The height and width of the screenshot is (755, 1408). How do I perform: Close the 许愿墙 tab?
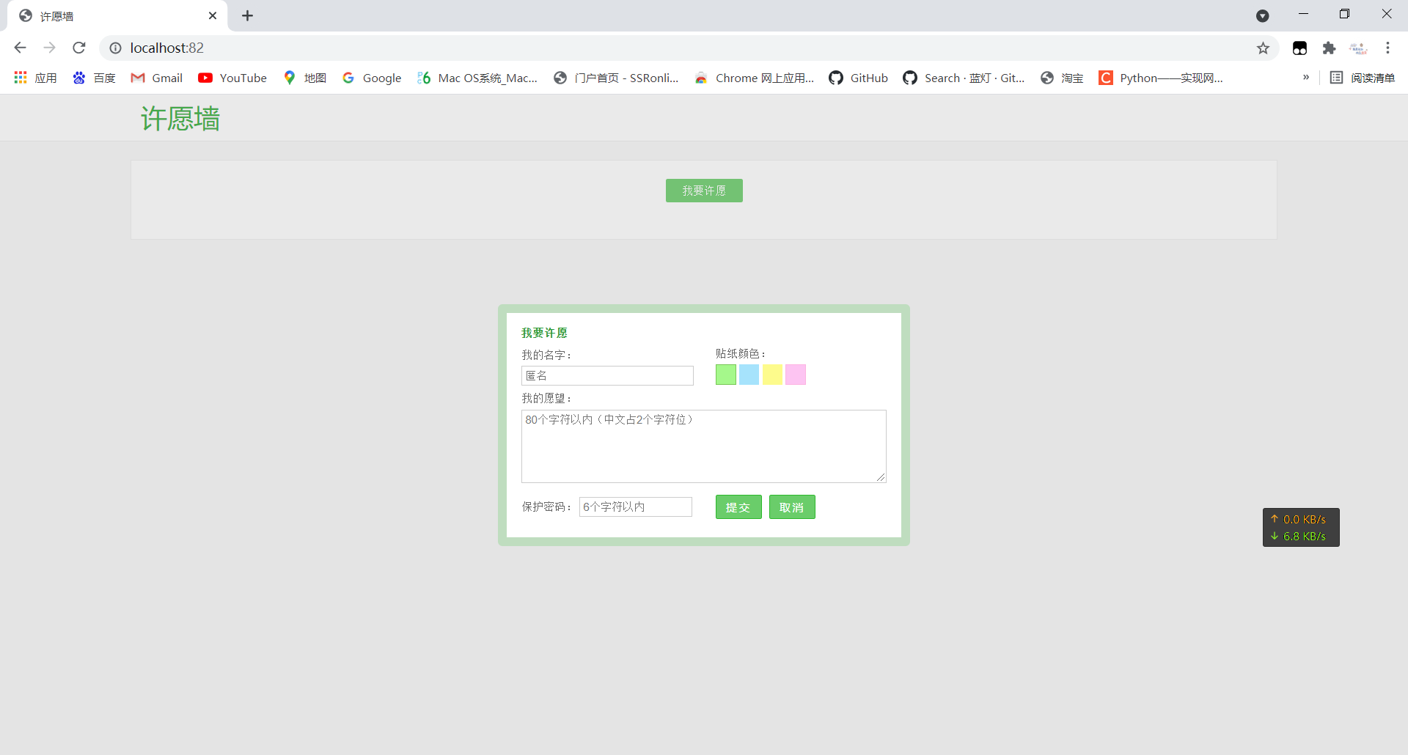(213, 15)
